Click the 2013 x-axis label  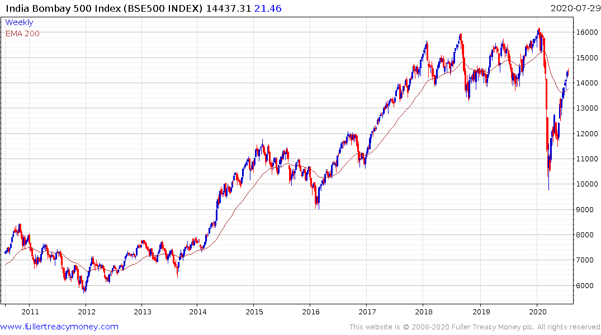pyautogui.click(x=143, y=312)
